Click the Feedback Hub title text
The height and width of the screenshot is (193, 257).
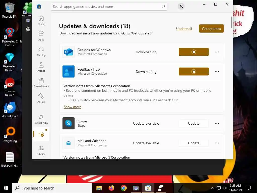(x=89, y=69)
